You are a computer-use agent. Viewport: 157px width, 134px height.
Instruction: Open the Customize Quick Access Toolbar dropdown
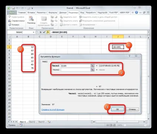32,8
